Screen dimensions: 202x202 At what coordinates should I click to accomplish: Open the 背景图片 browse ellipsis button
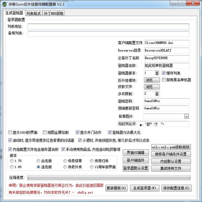point(187,116)
